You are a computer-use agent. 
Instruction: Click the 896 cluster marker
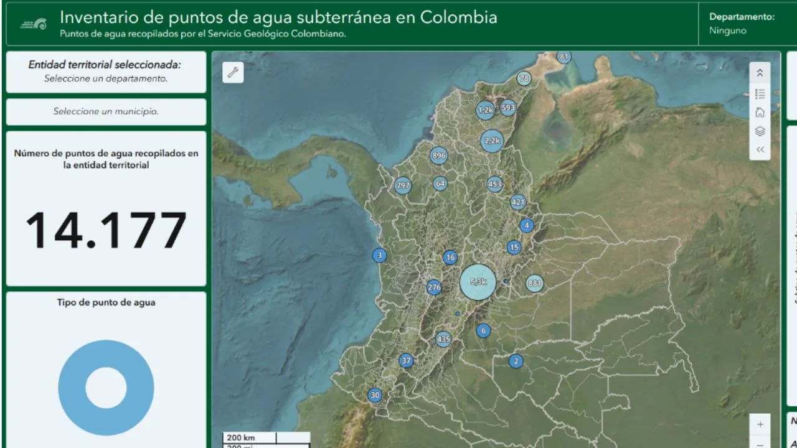coord(439,156)
